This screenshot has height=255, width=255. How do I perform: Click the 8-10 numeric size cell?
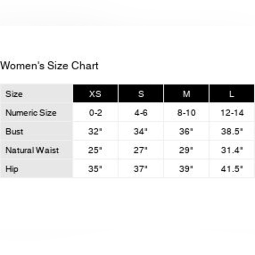click(186, 113)
